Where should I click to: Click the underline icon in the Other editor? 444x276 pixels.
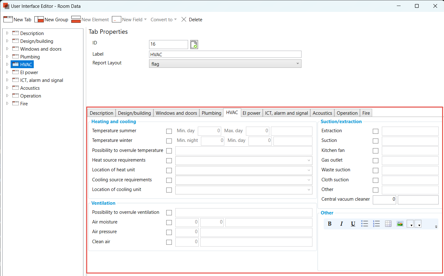[x=353, y=223]
